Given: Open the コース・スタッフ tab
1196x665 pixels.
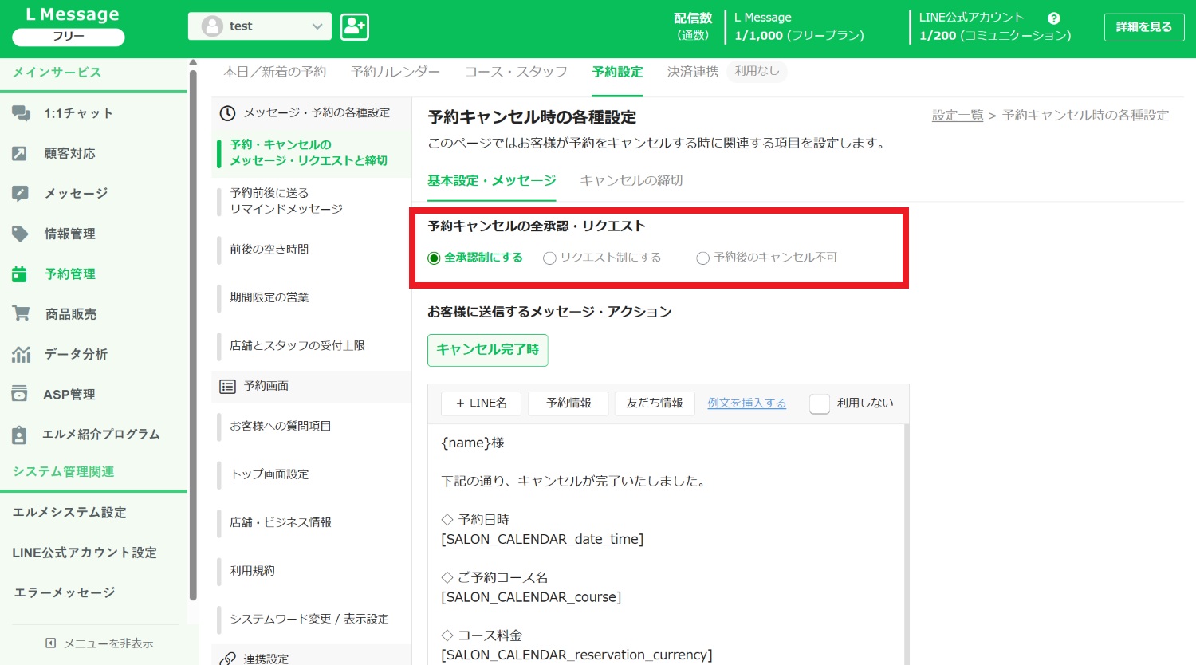Looking at the screenshot, I should tap(516, 72).
